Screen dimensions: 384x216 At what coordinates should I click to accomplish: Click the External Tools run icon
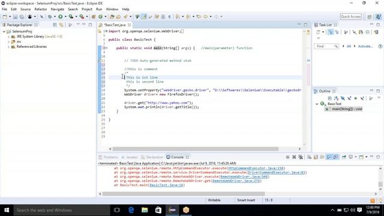pos(82,17)
